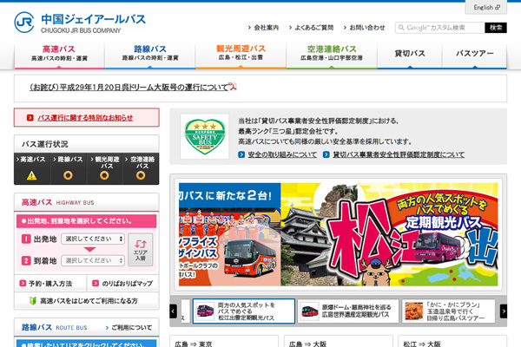Click the red arrow icon beside バス運行に関する特別なお知らせ
The width and height of the screenshot is (521, 347).
[x=30, y=118]
